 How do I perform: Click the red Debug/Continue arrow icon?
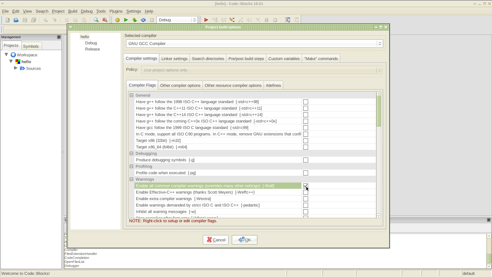[206, 20]
